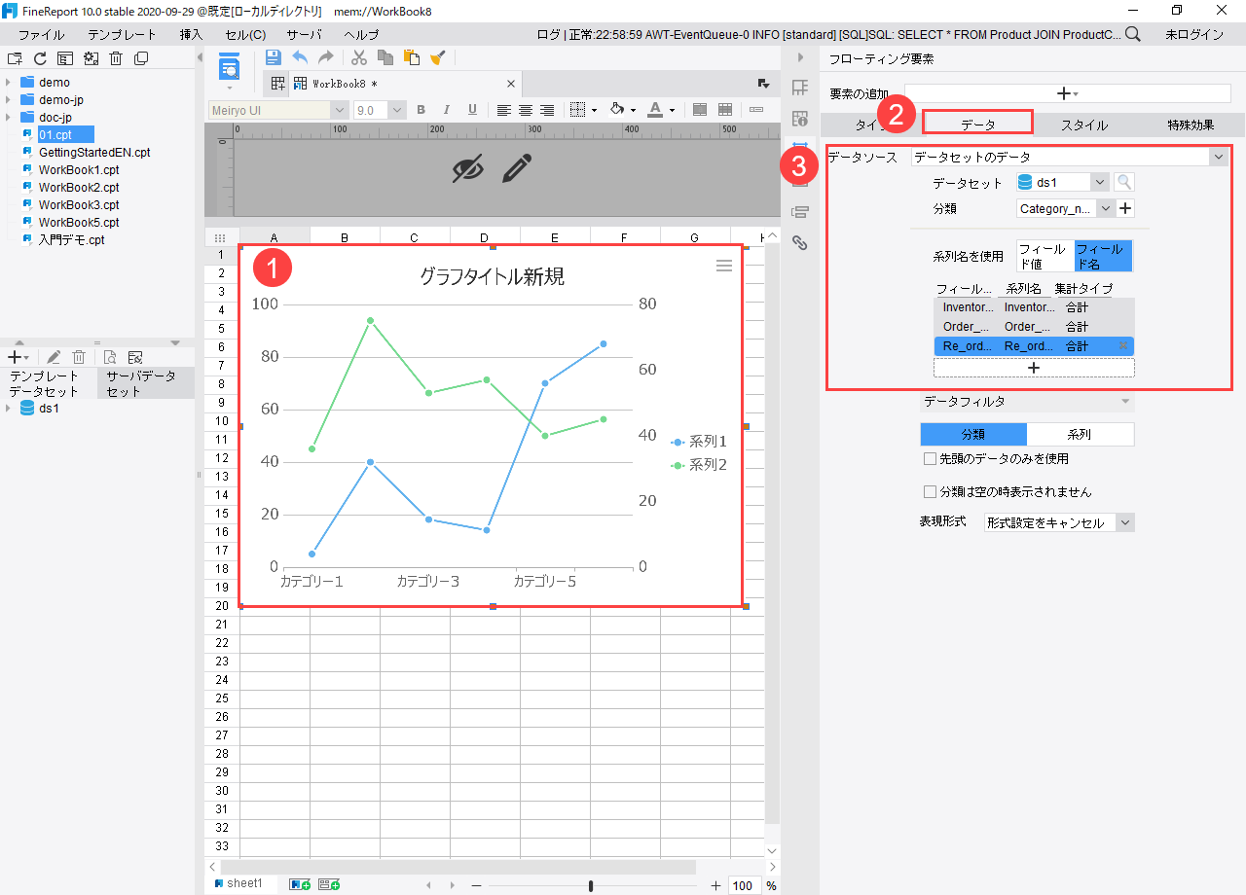
Task: Click the merge cells icon
Action: (x=700, y=110)
